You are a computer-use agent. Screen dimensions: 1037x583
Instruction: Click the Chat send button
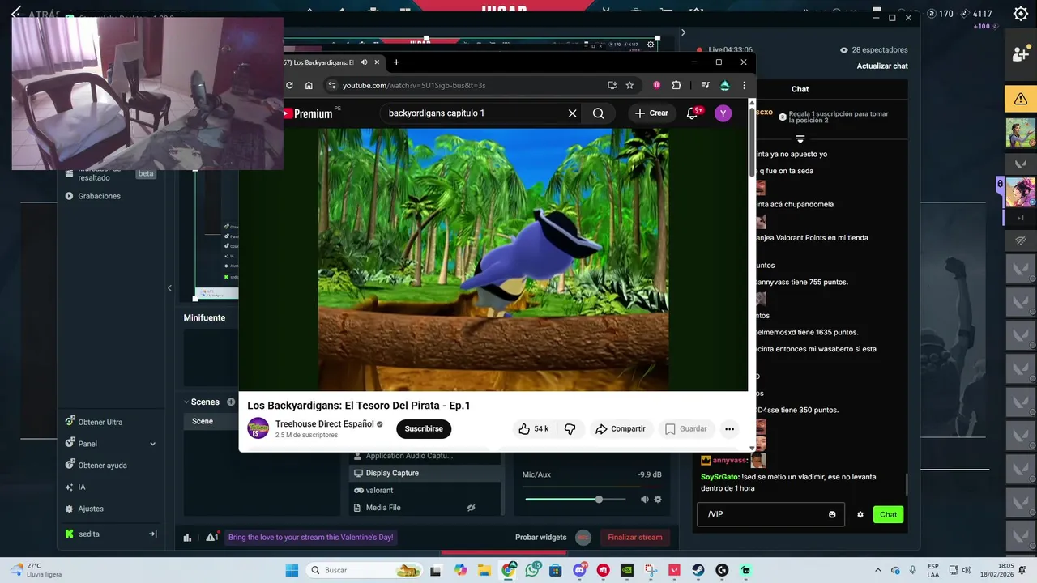(888, 514)
